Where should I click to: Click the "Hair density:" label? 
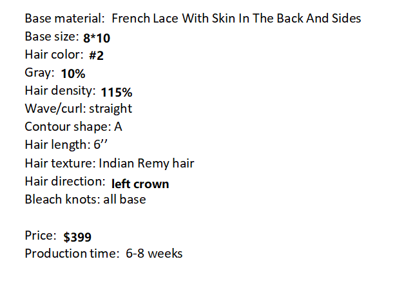point(60,90)
